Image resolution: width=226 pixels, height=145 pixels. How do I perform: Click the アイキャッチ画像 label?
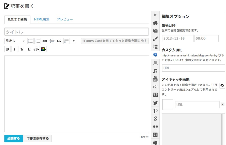[175, 79]
